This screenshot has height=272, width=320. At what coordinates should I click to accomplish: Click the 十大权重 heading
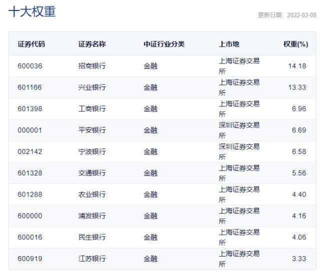(32, 11)
